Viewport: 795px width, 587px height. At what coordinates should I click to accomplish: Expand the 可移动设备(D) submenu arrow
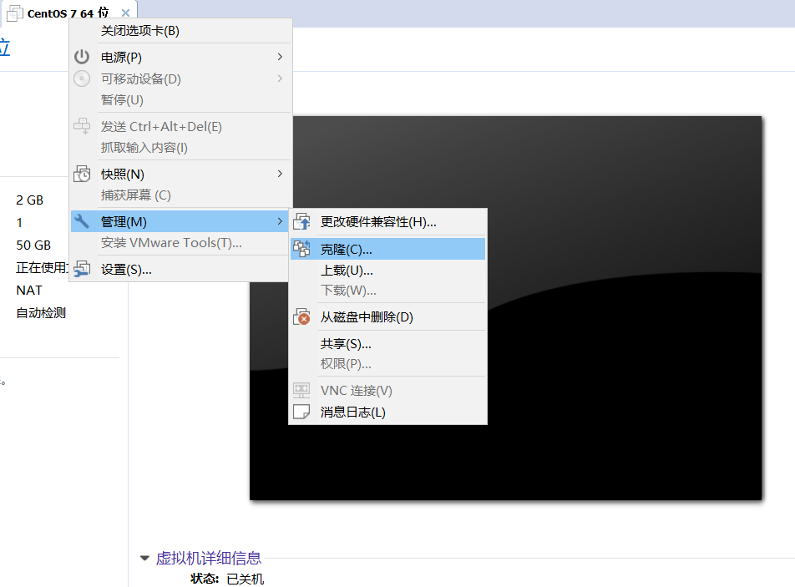click(x=280, y=78)
